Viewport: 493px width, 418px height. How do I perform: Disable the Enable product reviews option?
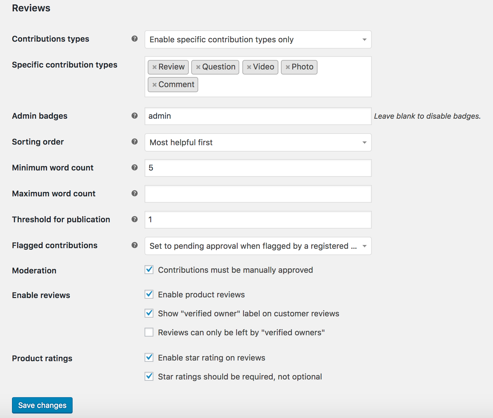149,294
